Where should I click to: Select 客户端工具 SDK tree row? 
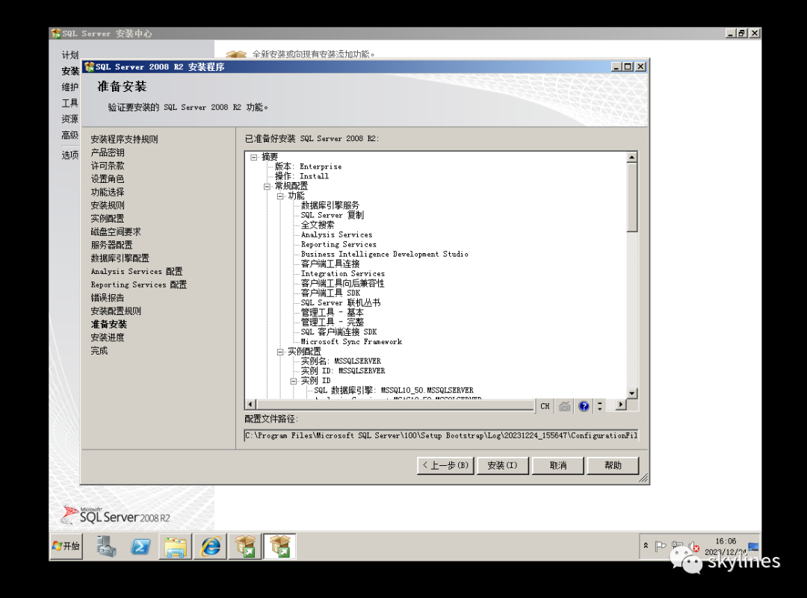pyautogui.click(x=330, y=293)
